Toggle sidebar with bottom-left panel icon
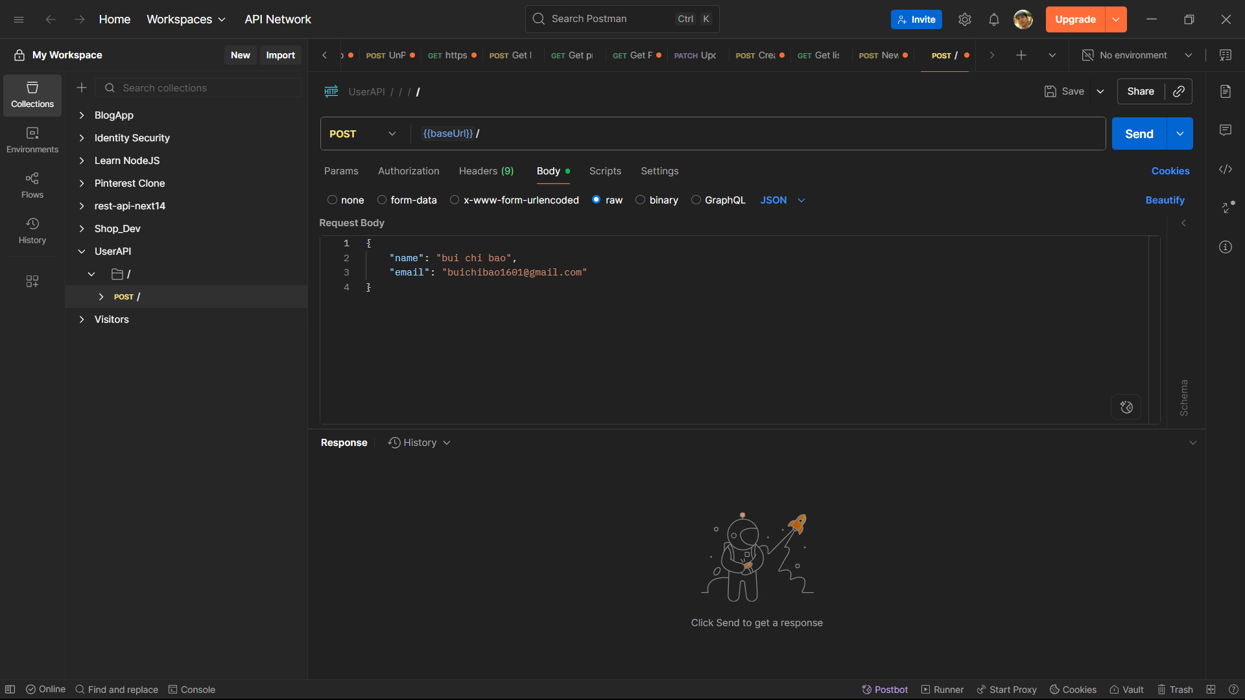The image size is (1245, 700). coord(10,690)
